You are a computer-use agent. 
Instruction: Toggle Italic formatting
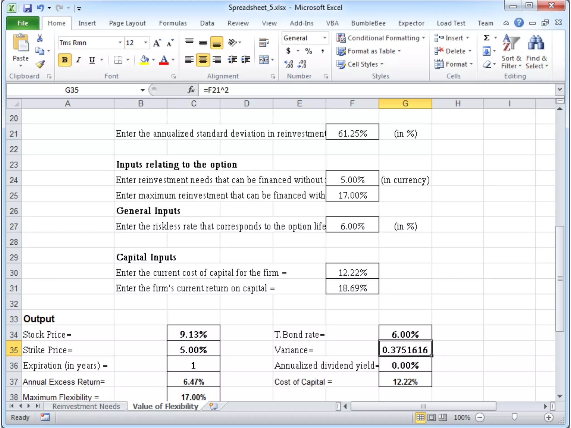[x=79, y=60]
